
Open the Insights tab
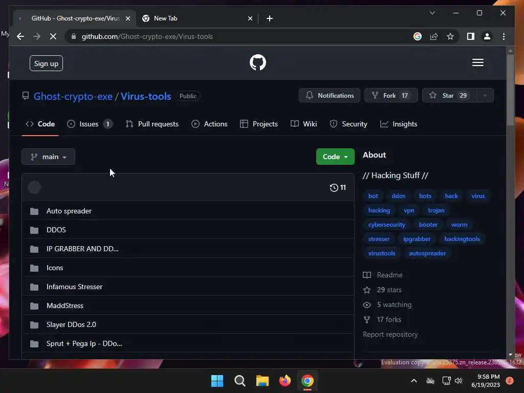pos(399,124)
